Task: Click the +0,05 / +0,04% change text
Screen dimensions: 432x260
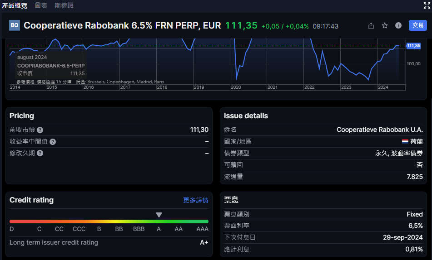Action: coord(285,26)
